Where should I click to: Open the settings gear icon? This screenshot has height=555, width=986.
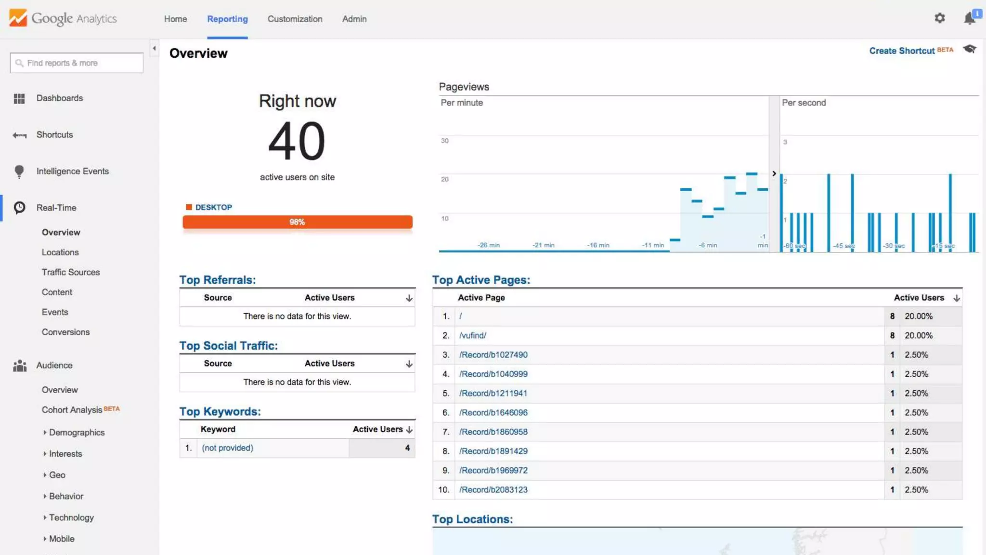click(939, 18)
